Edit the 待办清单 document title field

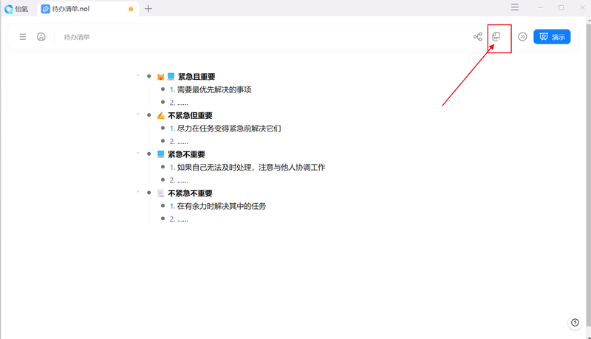click(x=77, y=37)
